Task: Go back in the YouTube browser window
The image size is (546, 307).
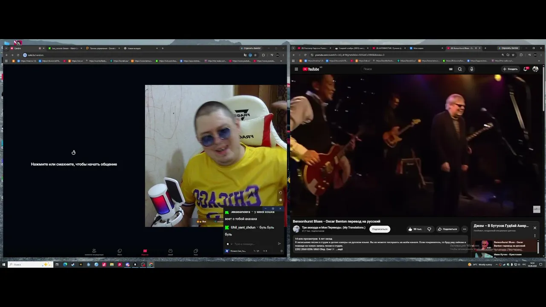Action: click(294, 55)
